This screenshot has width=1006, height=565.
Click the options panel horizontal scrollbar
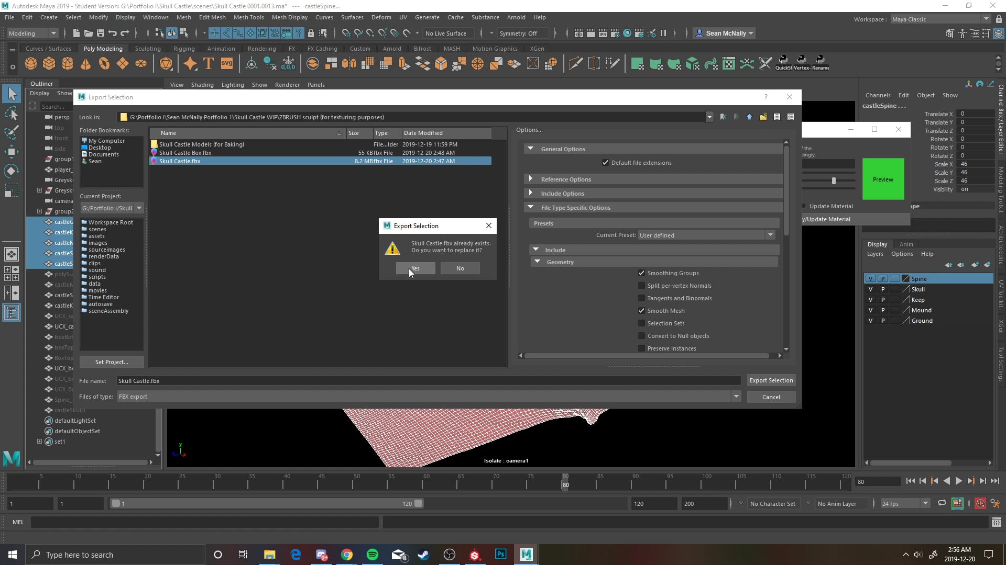tap(647, 356)
